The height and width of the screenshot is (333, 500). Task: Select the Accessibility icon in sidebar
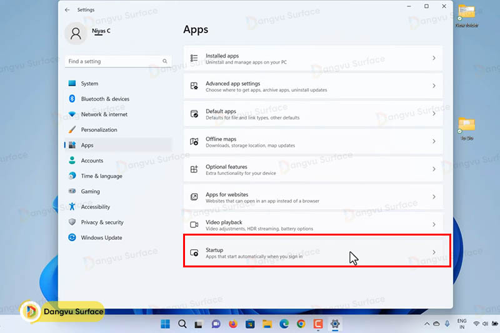[x=72, y=207]
